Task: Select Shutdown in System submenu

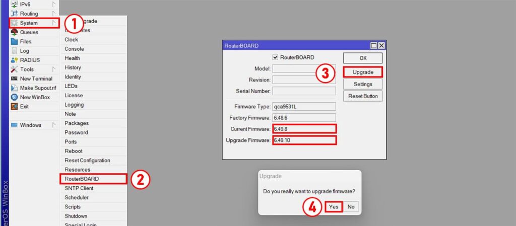Action: pos(93,216)
